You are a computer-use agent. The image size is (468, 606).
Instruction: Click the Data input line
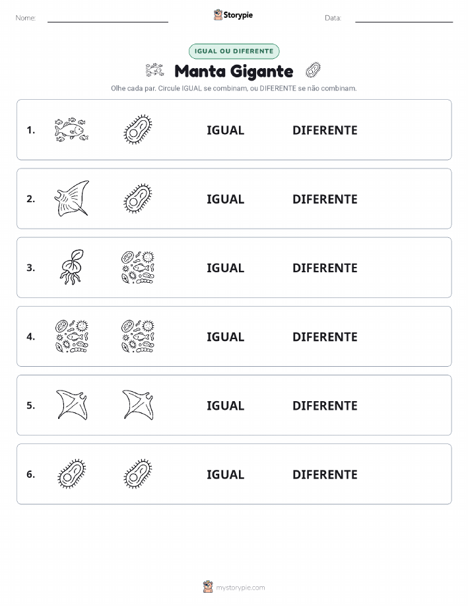pyautogui.click(x=404, y=19)
